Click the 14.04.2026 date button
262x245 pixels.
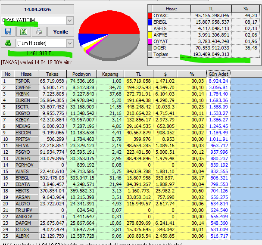click(37, 9)
